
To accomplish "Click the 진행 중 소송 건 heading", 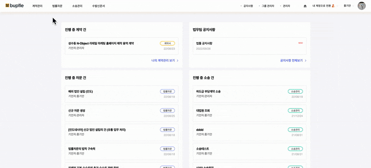I will (x=204, y=78).
